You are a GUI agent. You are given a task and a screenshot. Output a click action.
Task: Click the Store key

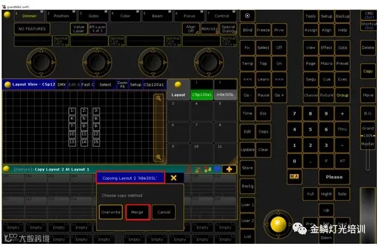[247, 168]
